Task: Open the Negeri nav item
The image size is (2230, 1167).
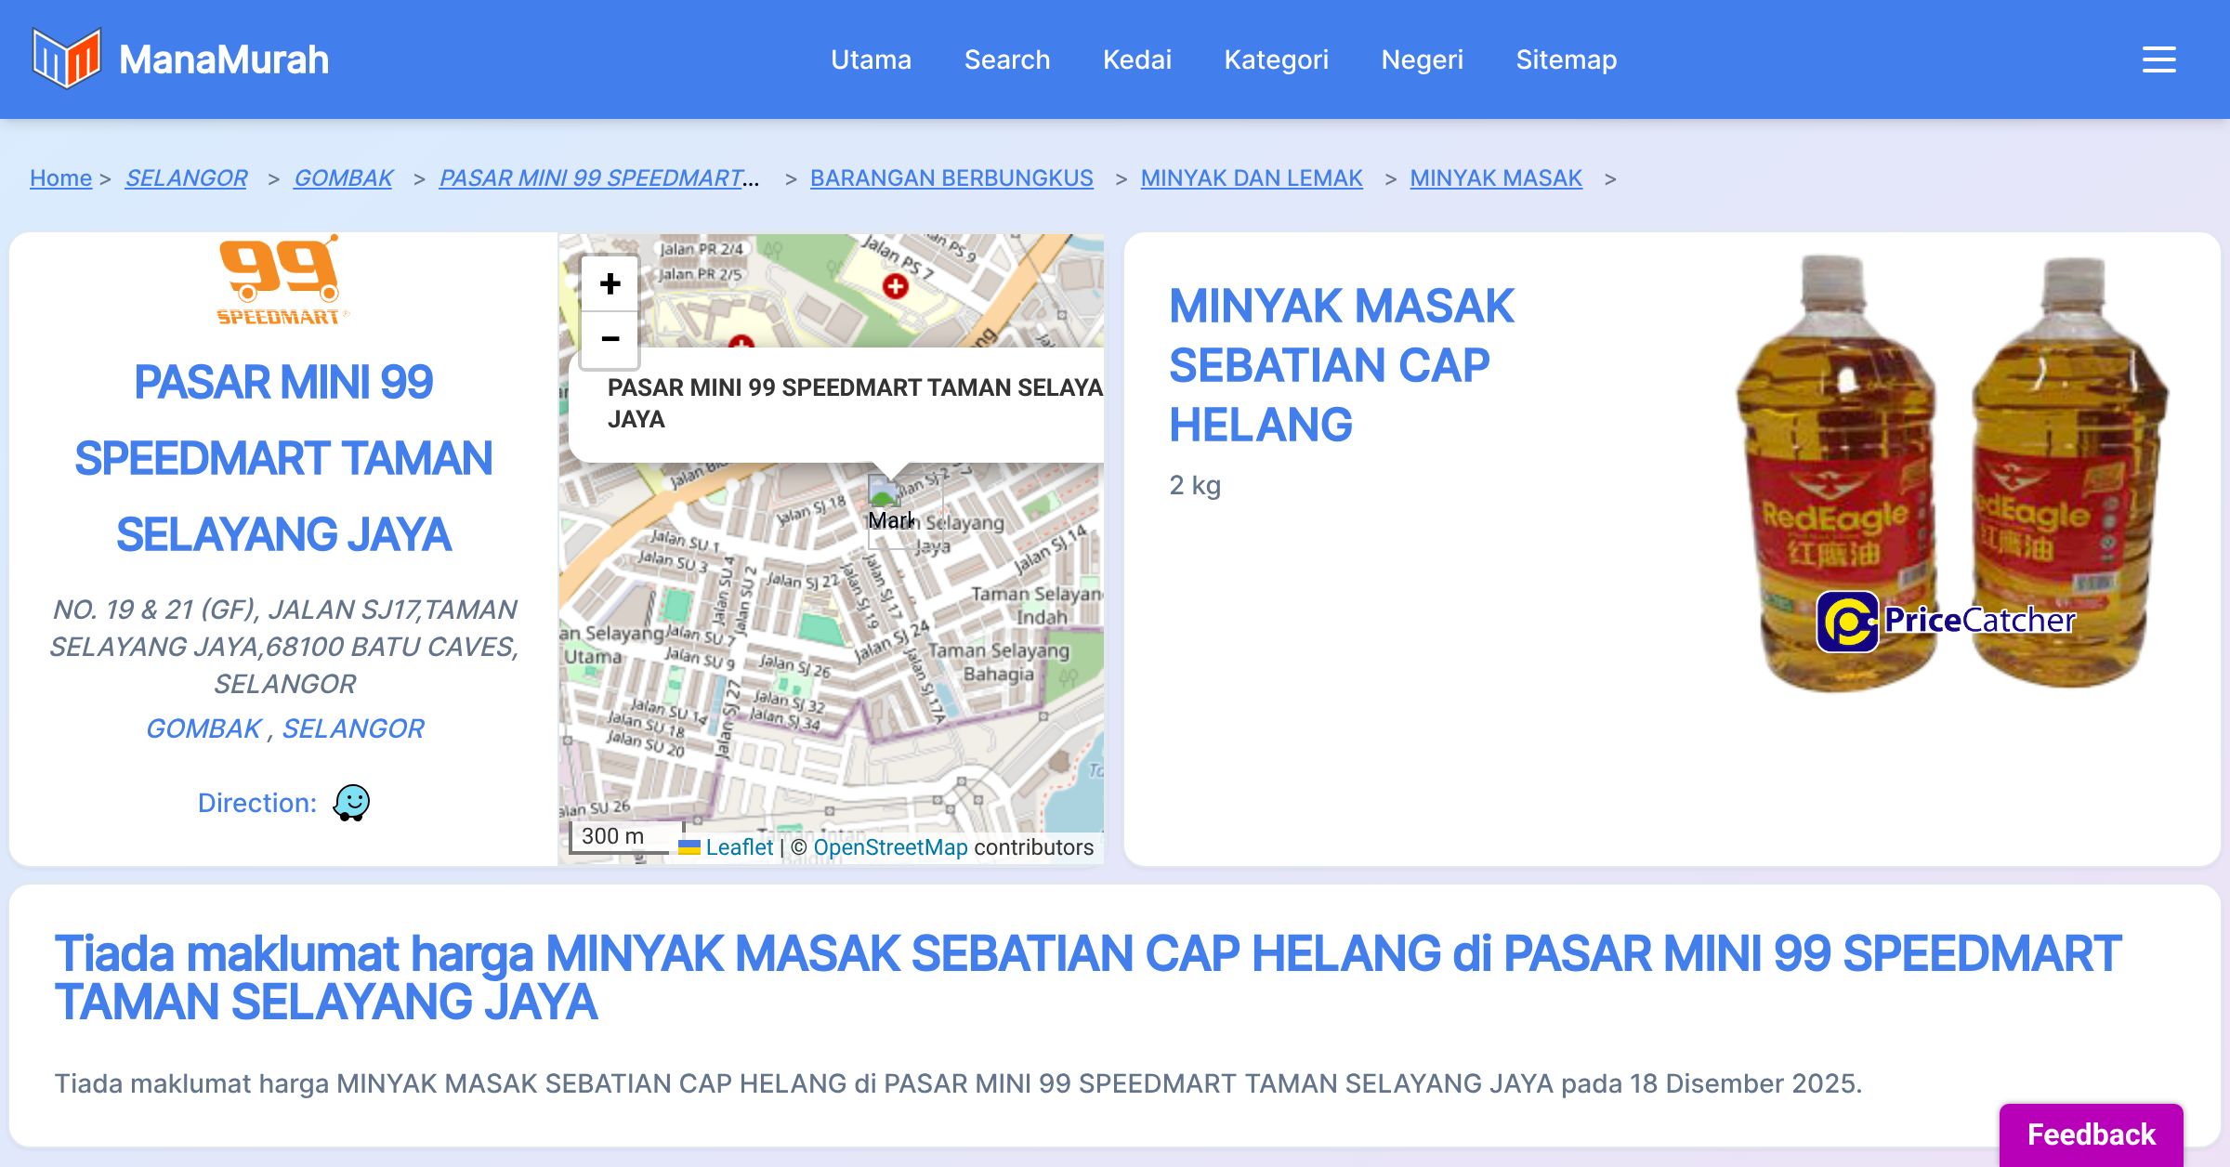Action: point(1422,59)
